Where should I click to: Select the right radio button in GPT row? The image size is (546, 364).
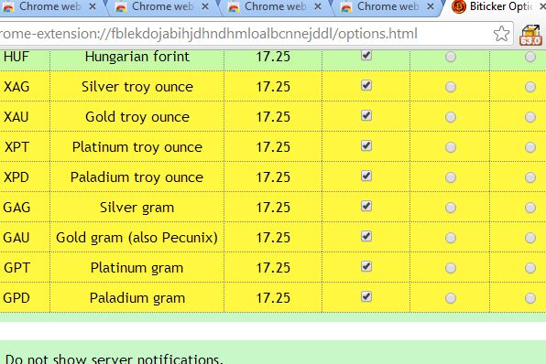click(530, 268)
